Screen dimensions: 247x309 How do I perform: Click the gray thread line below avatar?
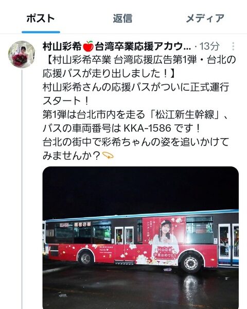pyautogui.click(x=22, y=189)
